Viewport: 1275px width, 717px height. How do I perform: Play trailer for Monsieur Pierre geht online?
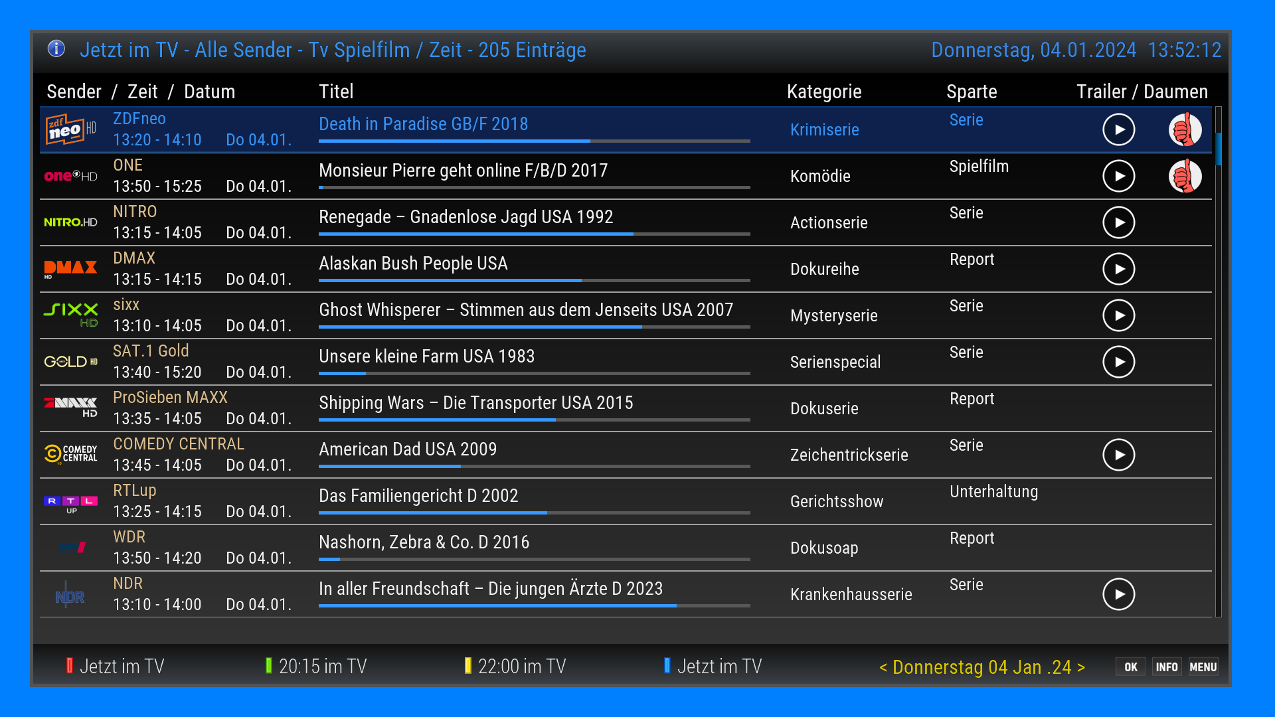pyautogui.click(x=1118, y=176)
